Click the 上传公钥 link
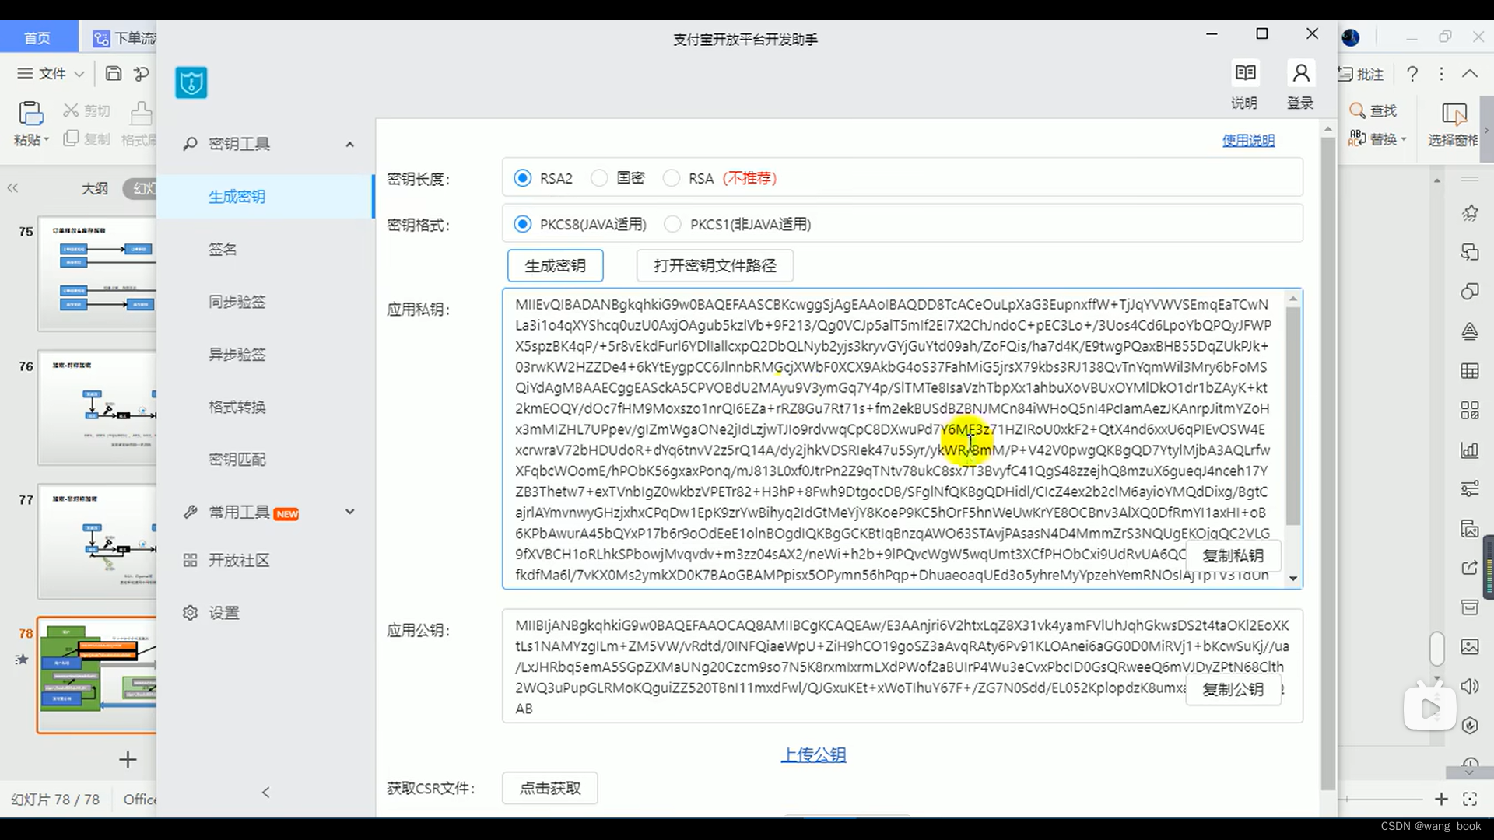The image size is (1494, 840). point(813,754)
